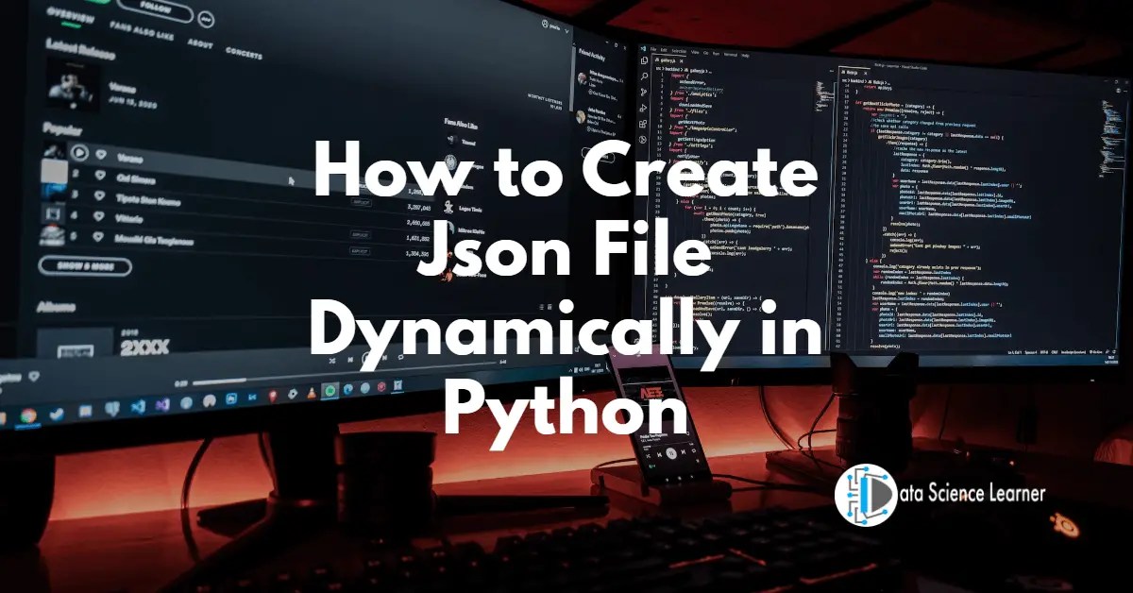Expand the three-dots menu next to Follow
1133x593 pixels.
(x=207, y=19)
